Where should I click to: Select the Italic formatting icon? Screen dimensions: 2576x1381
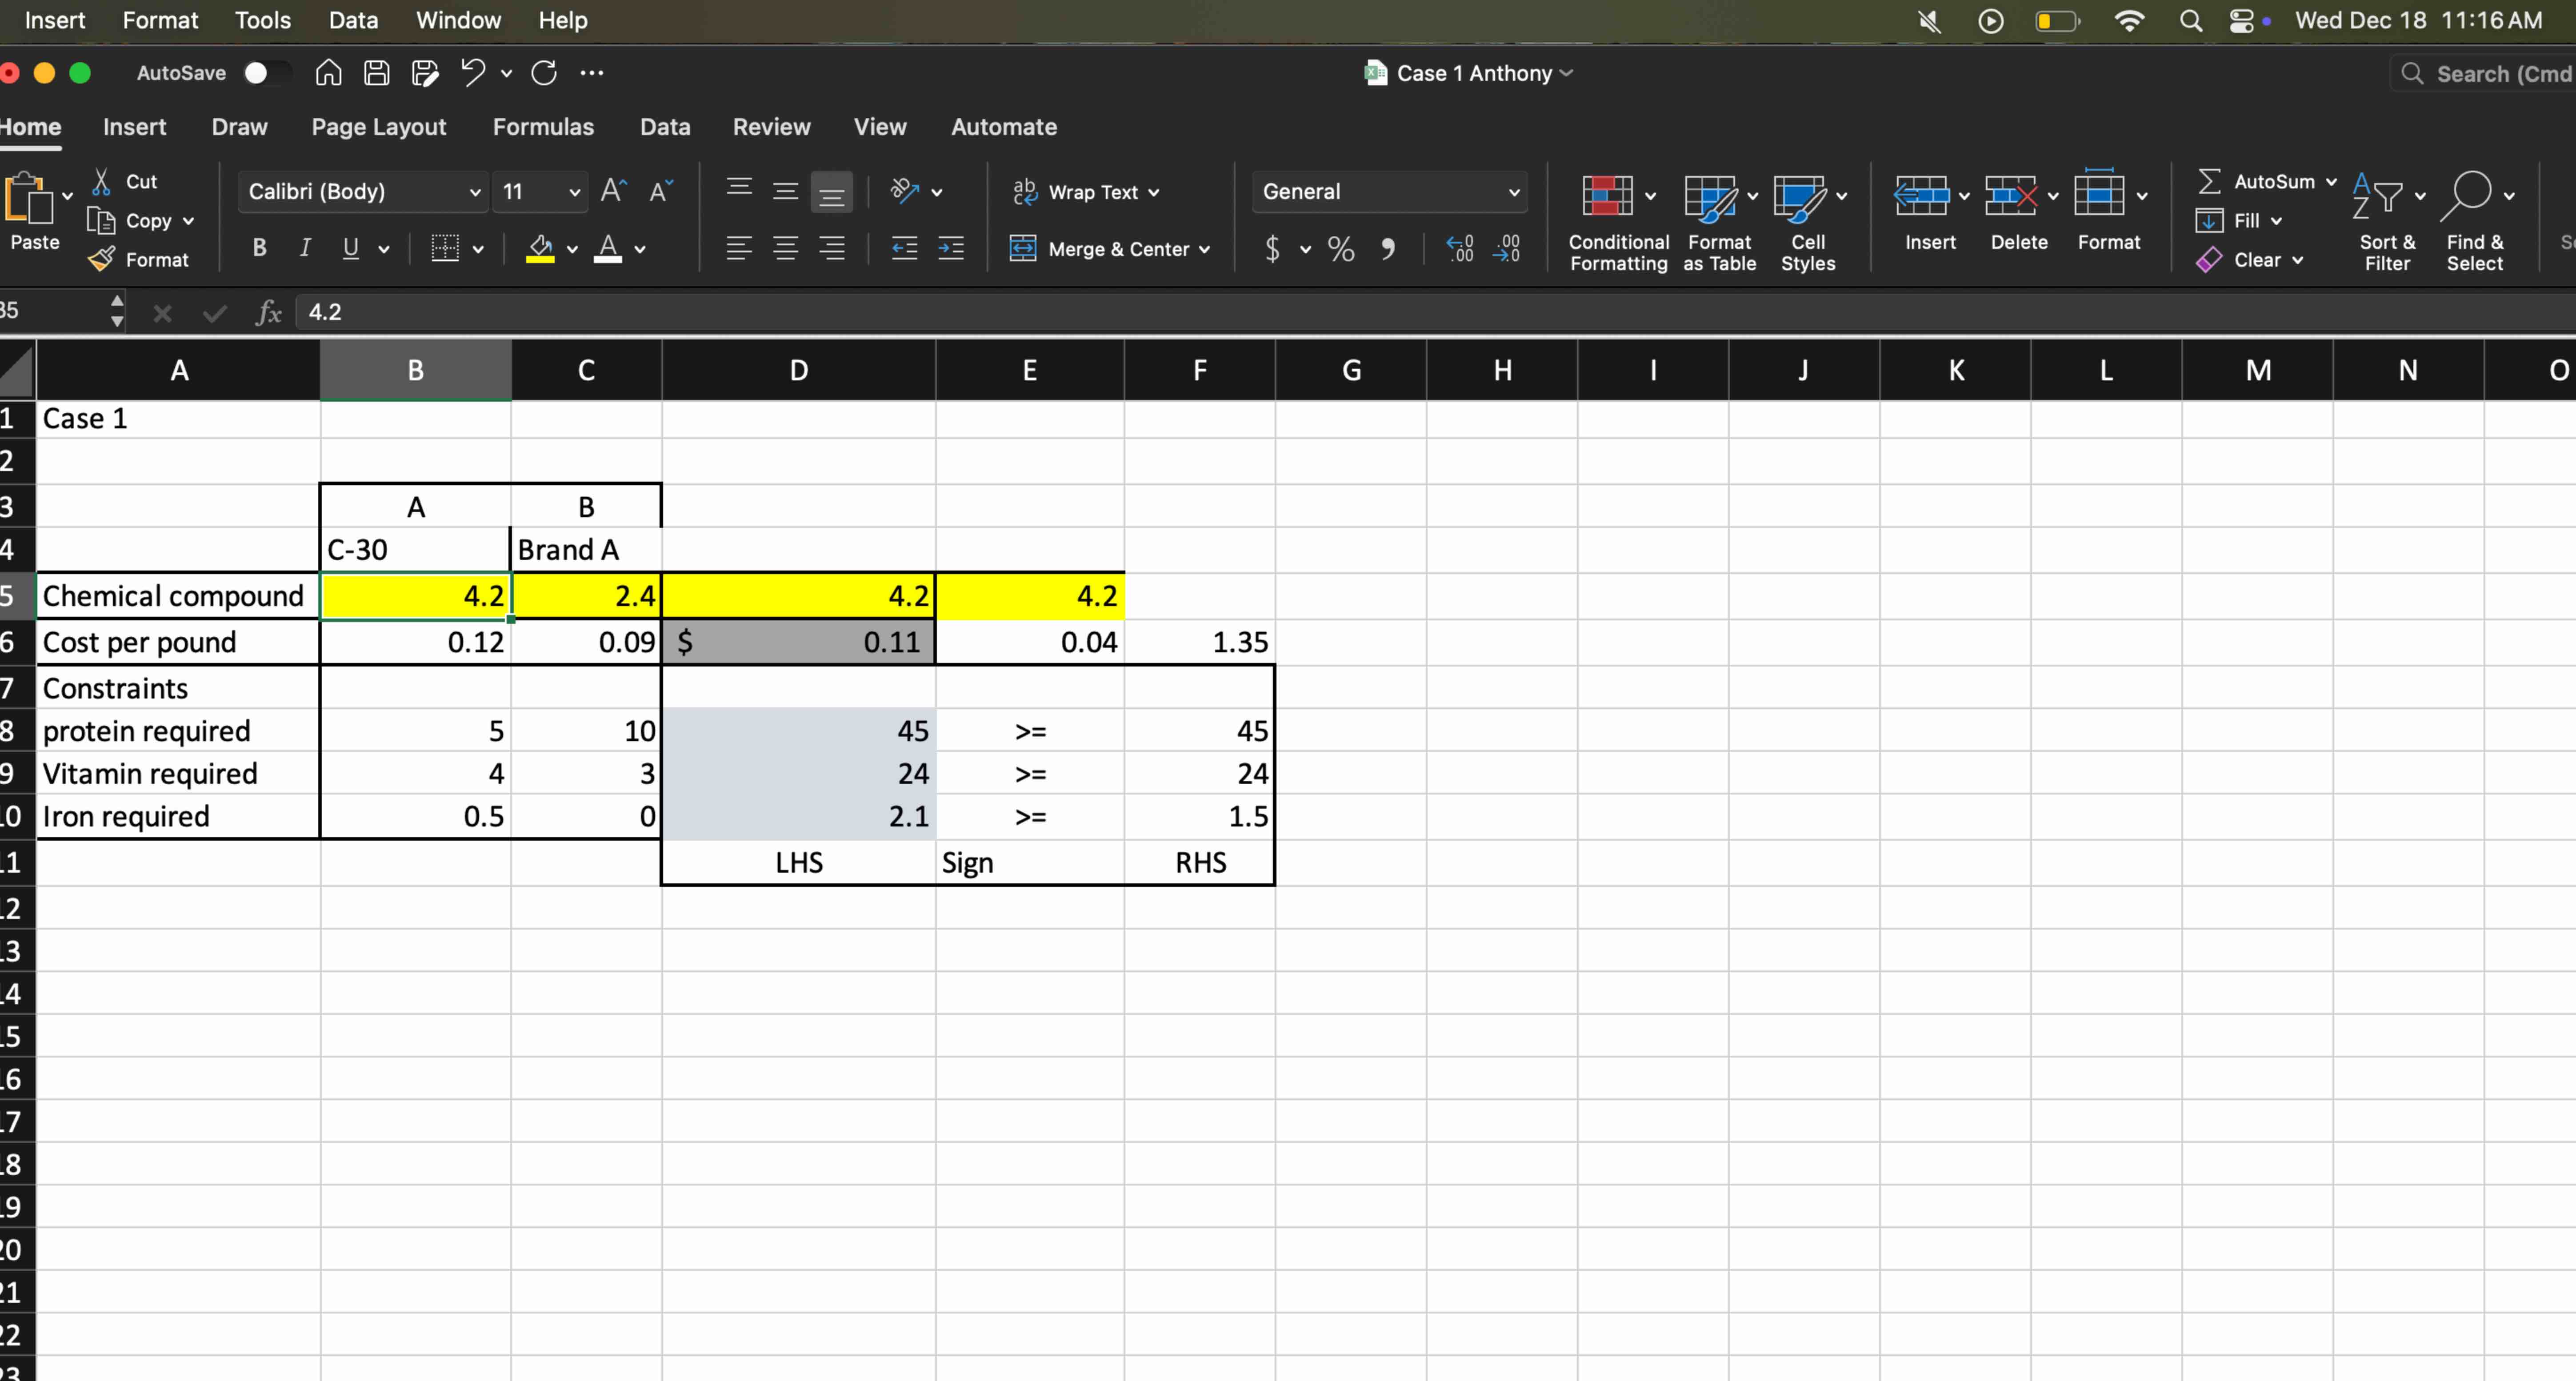[305, 248]
